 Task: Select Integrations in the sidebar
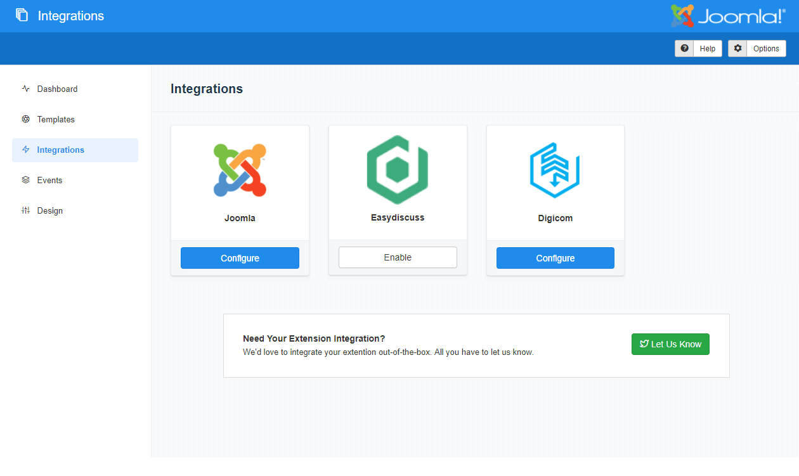pos(75,150)
